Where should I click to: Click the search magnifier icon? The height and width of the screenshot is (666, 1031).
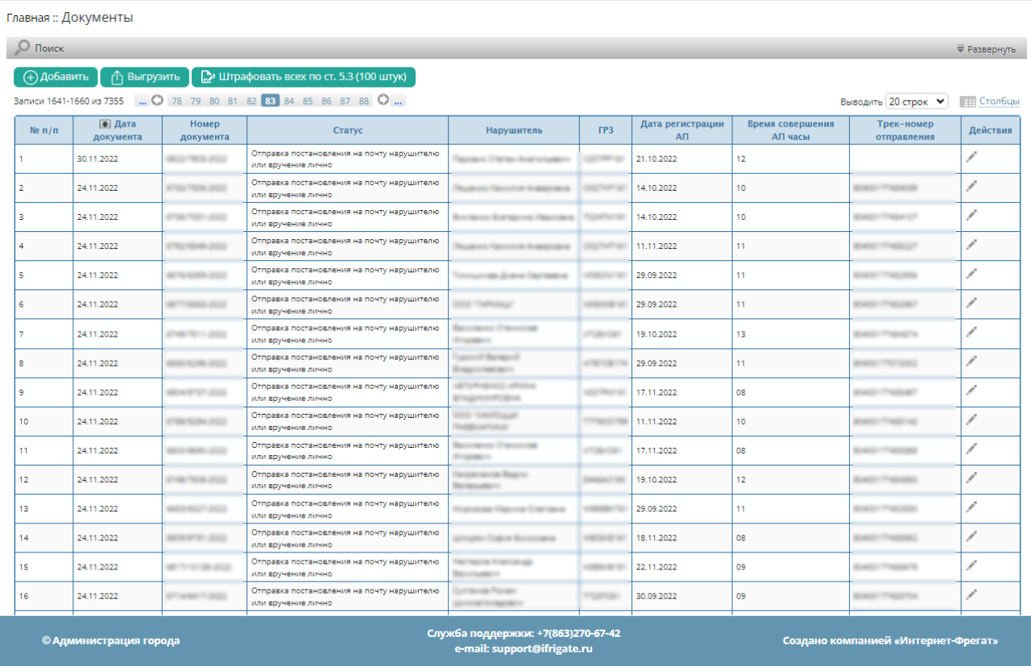point(23,48)
